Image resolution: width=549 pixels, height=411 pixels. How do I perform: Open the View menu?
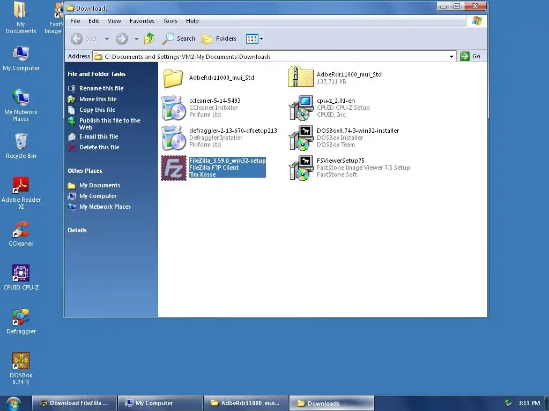click(114, 21)
